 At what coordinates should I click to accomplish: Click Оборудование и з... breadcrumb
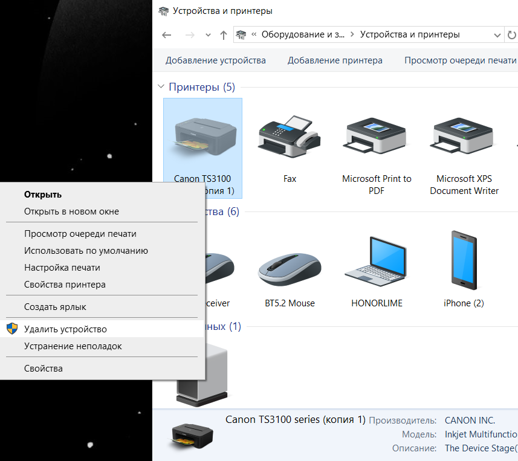pyautogui.click(x=303, y=34)
